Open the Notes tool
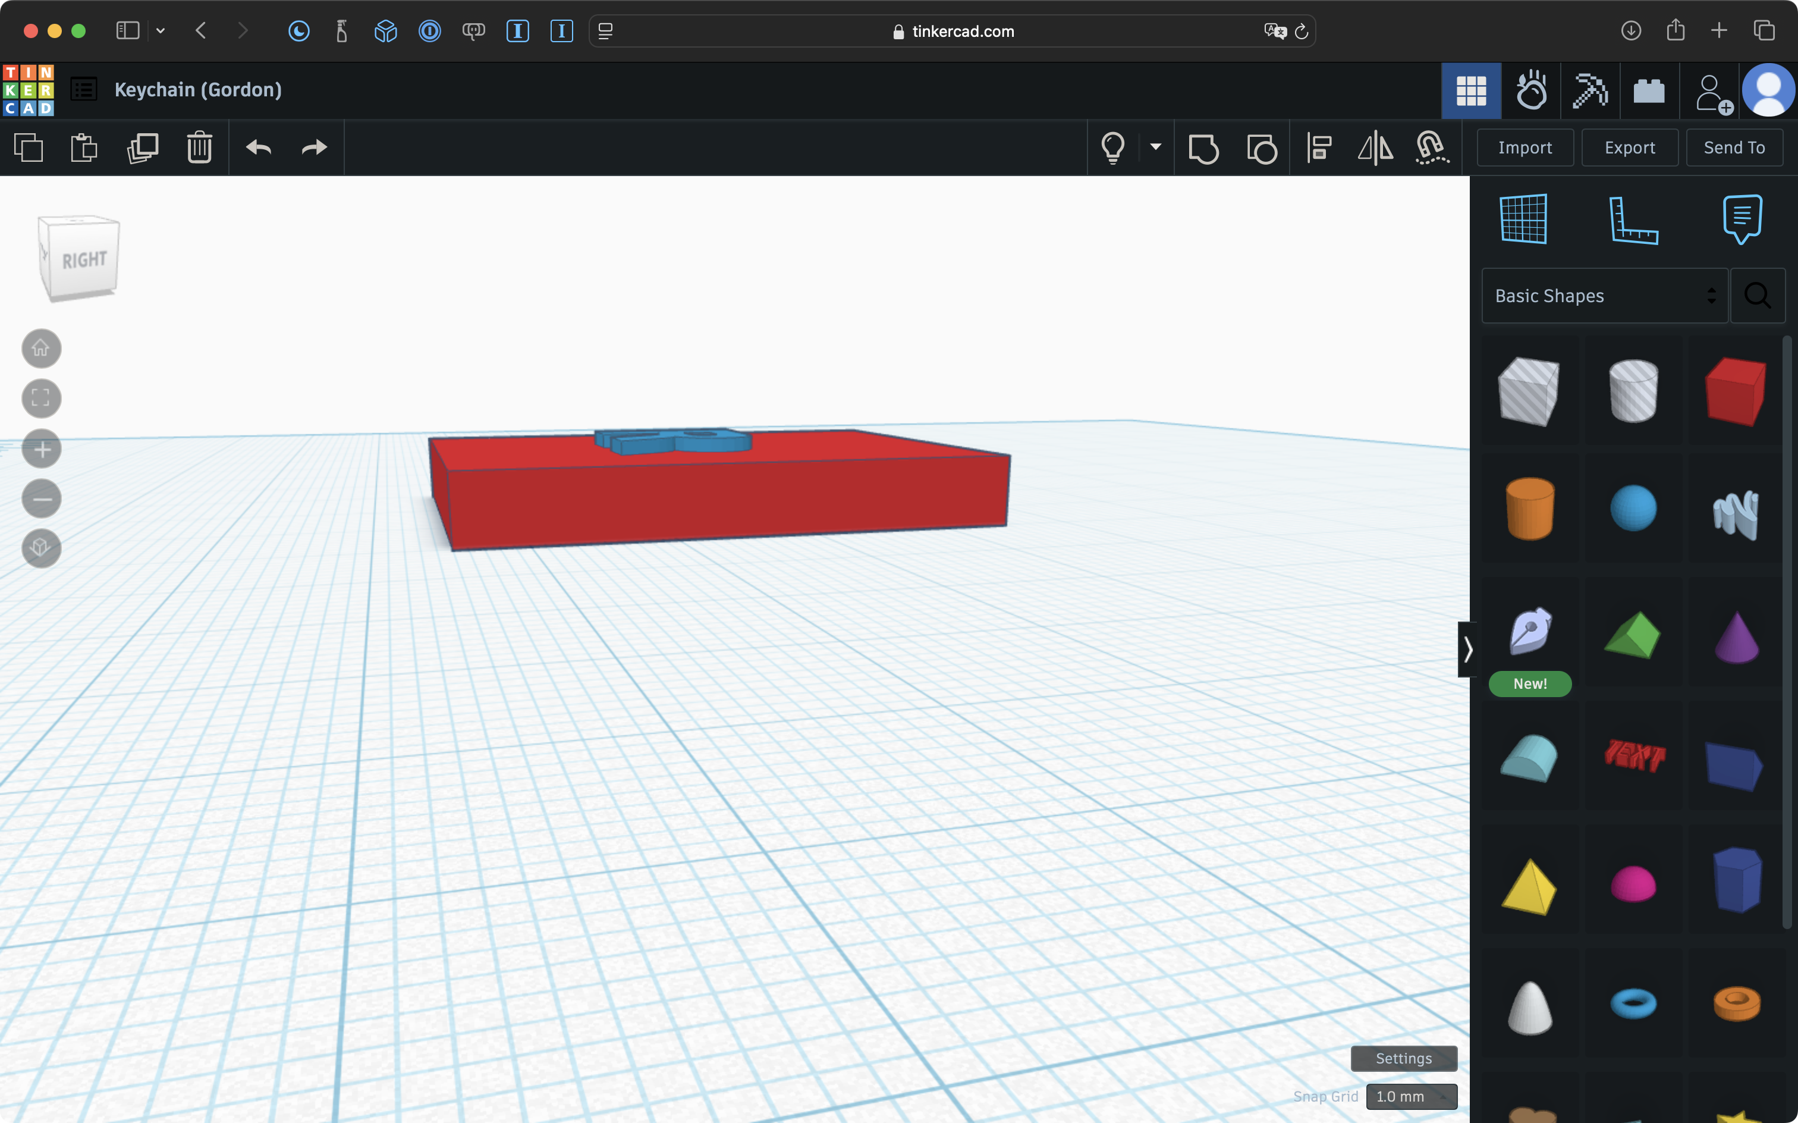The image size is (1798, 1123). point(1742,220)
